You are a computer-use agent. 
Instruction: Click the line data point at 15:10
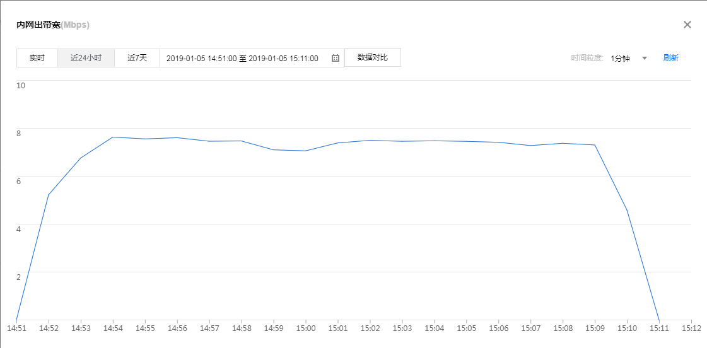(627, 210)
